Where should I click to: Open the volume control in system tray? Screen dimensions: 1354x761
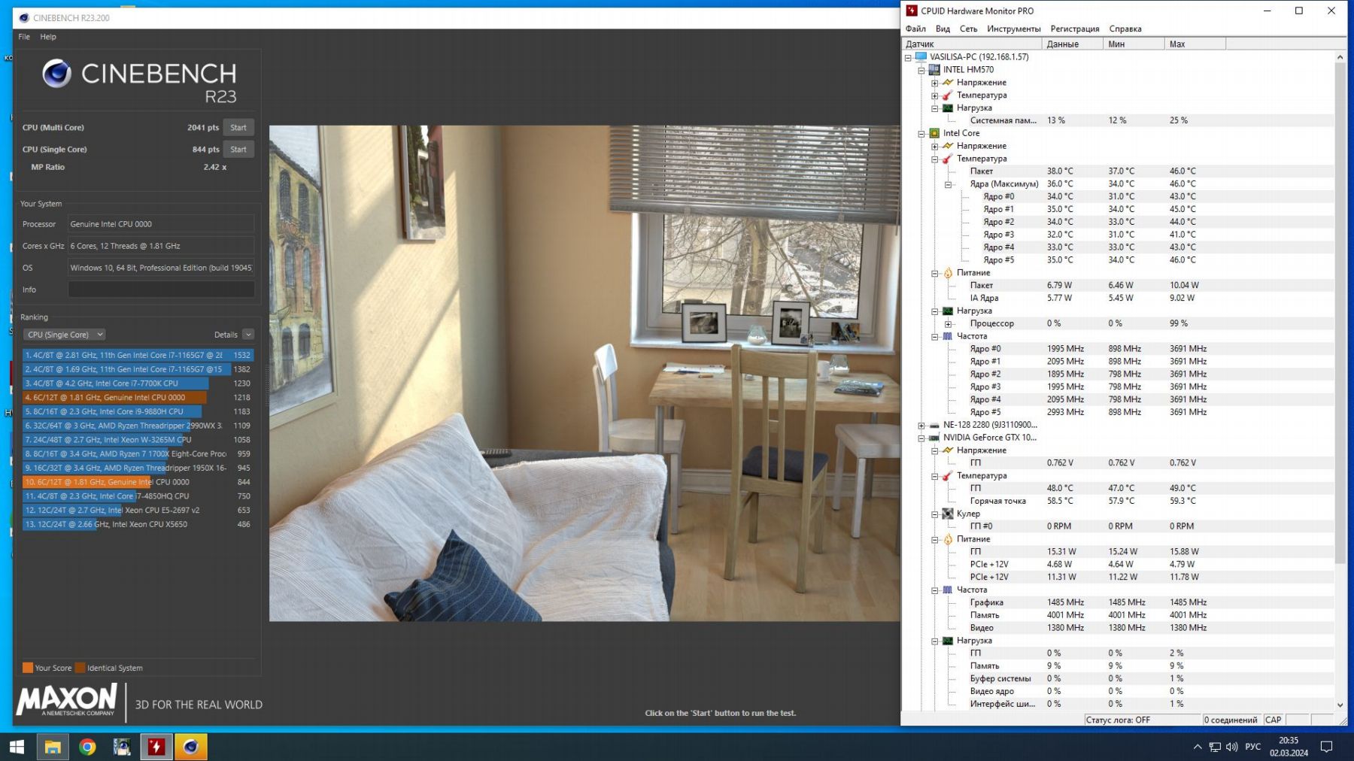pyautogui.click(x=1231, y=747)
